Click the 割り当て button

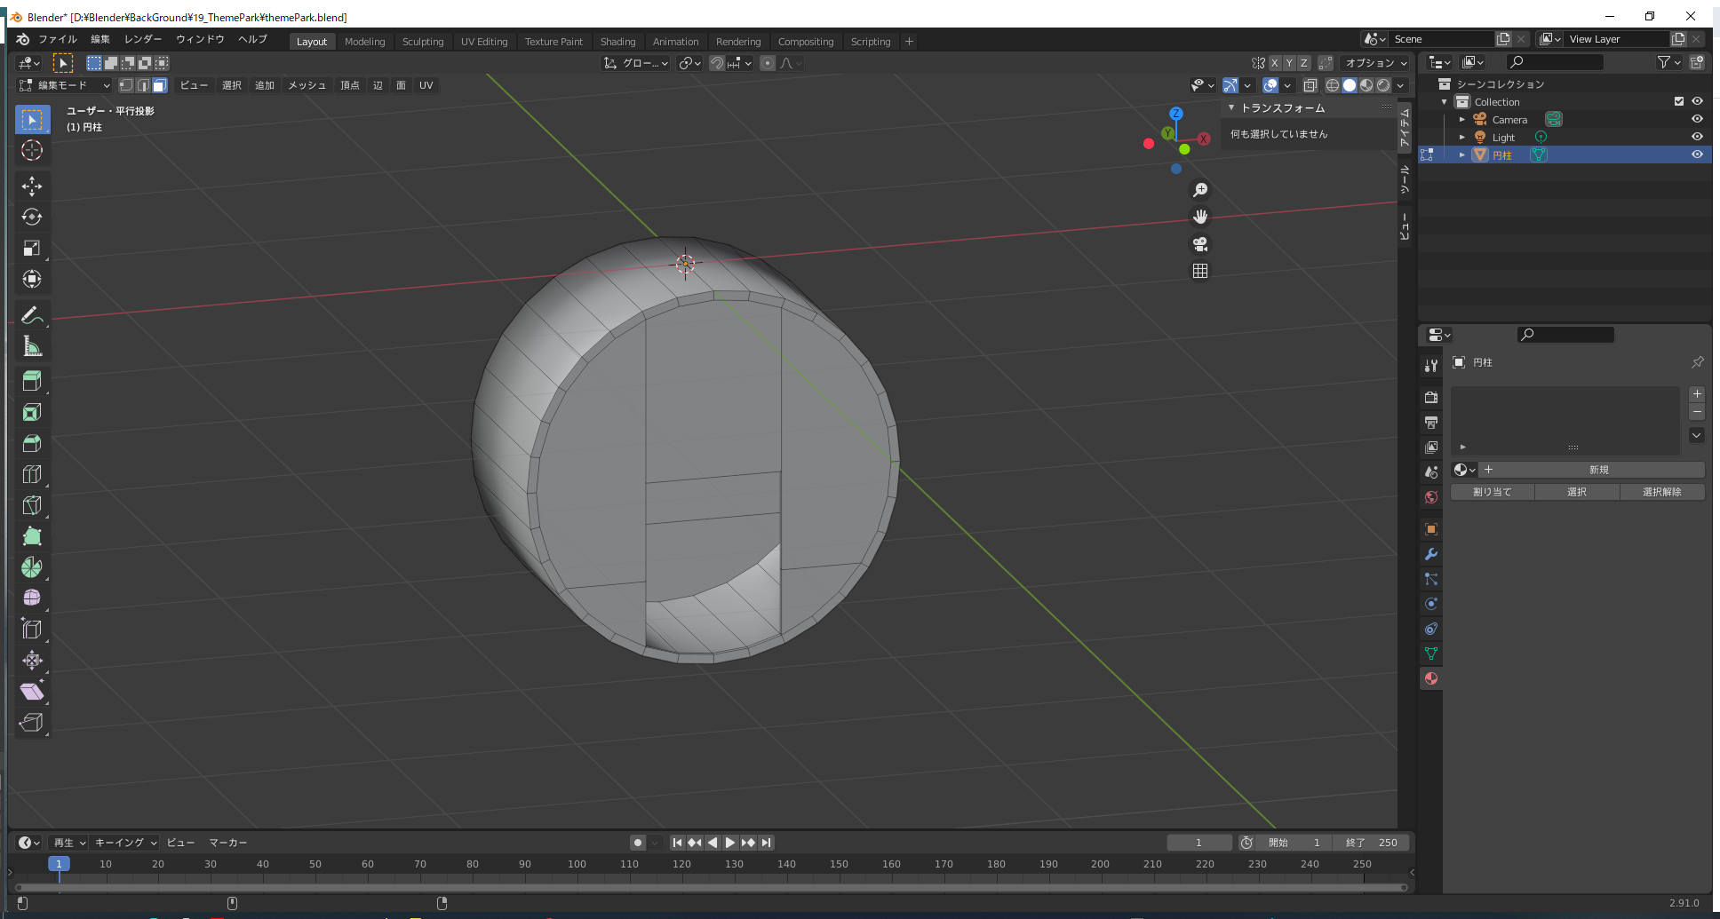point(1493,492)
